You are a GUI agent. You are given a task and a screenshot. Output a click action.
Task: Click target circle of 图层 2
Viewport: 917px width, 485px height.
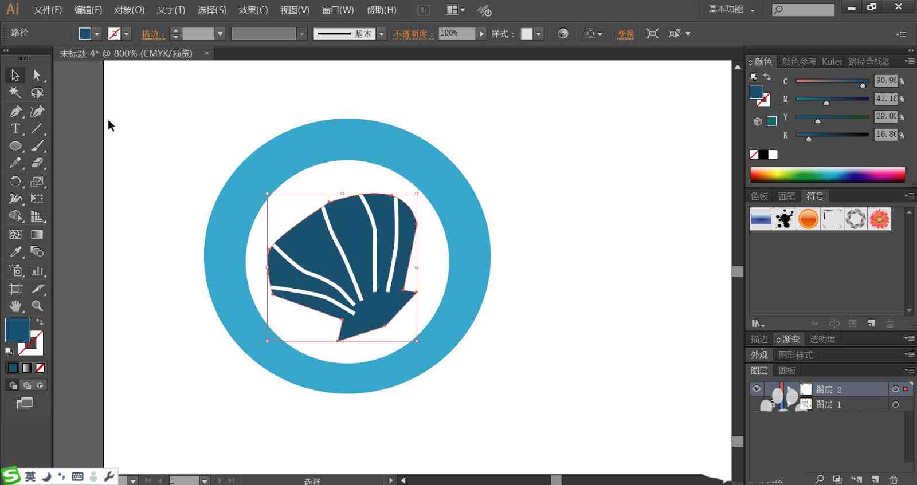[895, 389]
